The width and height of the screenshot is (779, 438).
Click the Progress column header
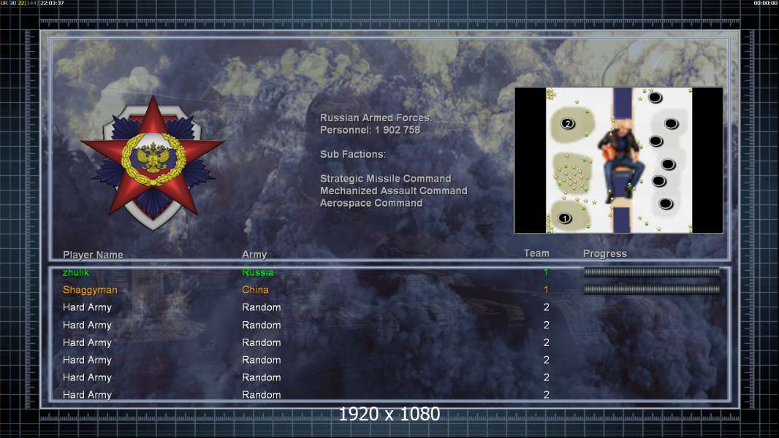604,253
